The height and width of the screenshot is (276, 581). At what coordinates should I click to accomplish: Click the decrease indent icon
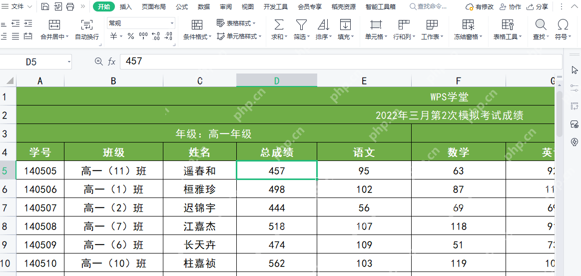15,23
